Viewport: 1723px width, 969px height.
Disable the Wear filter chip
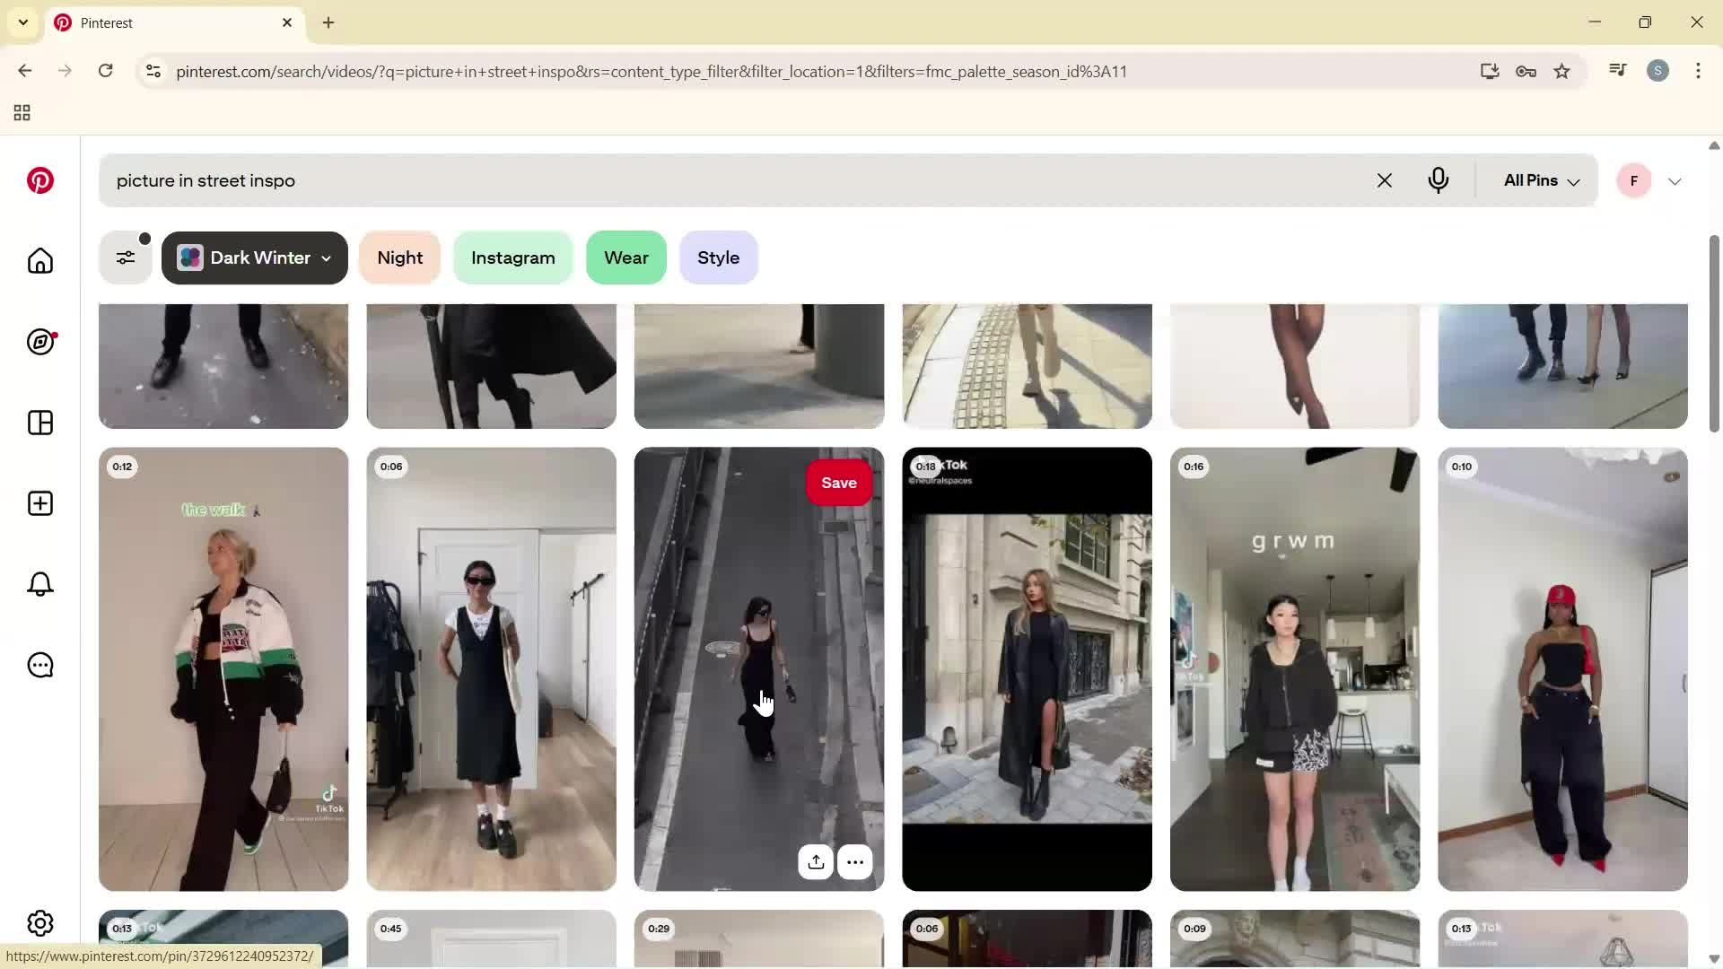click(625, 258)
